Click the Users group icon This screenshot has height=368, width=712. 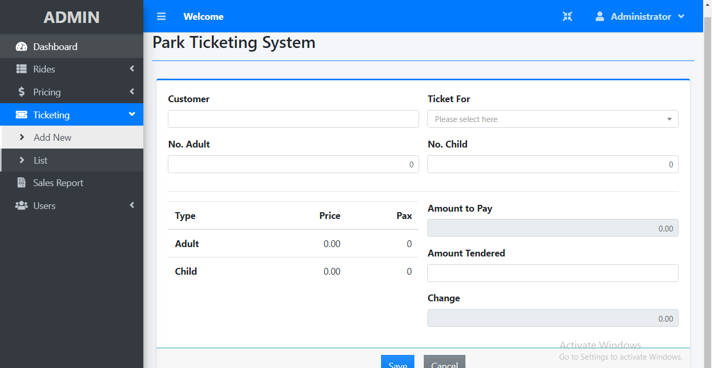click(21, 205)
